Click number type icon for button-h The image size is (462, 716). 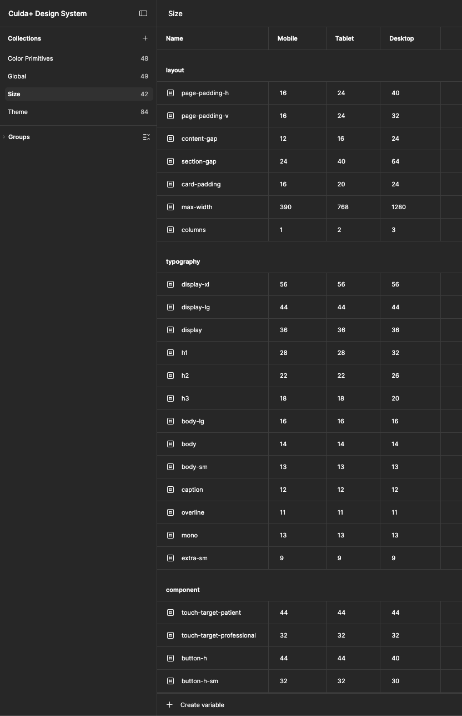170,658
